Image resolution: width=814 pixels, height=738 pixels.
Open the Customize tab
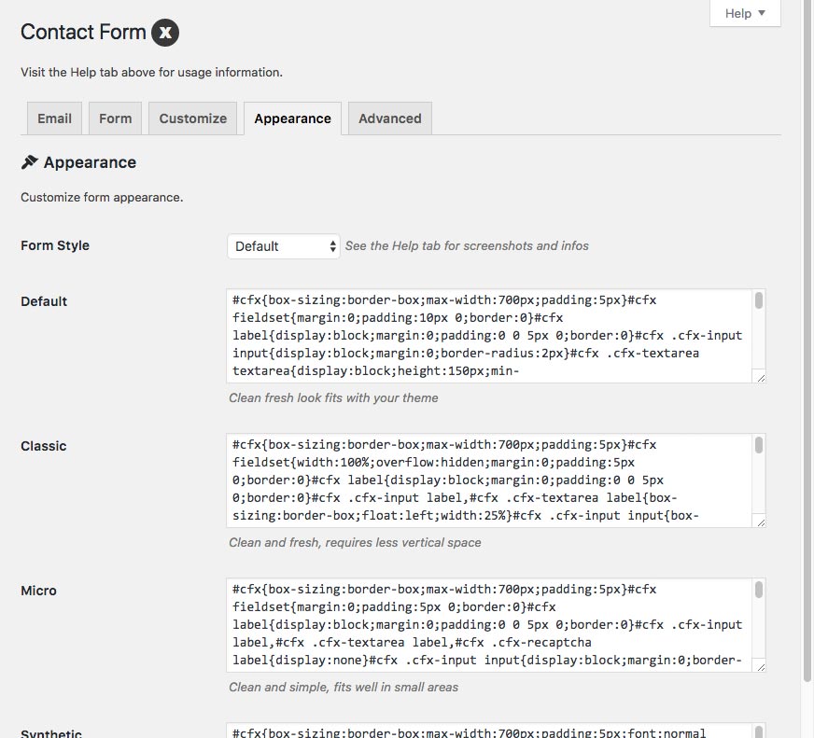[x=192, y=118]
